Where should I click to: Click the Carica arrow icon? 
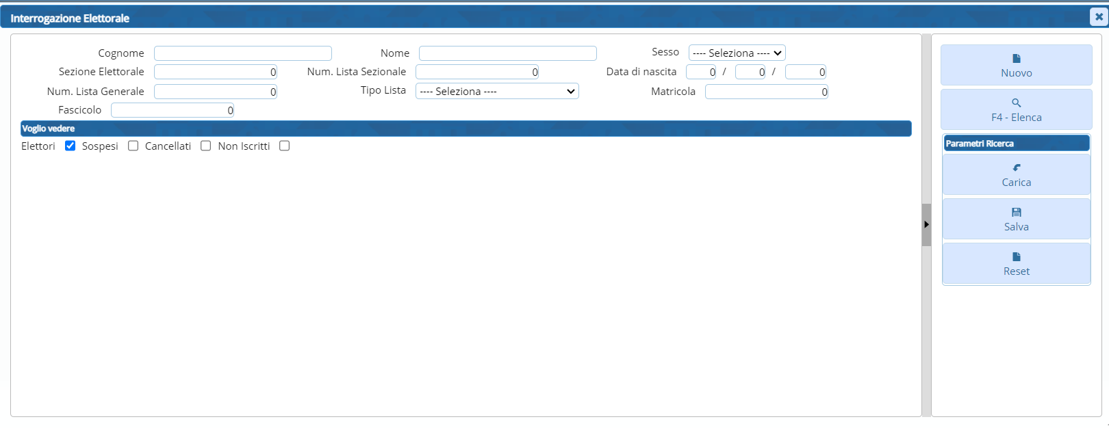[x=1016, y=168]
